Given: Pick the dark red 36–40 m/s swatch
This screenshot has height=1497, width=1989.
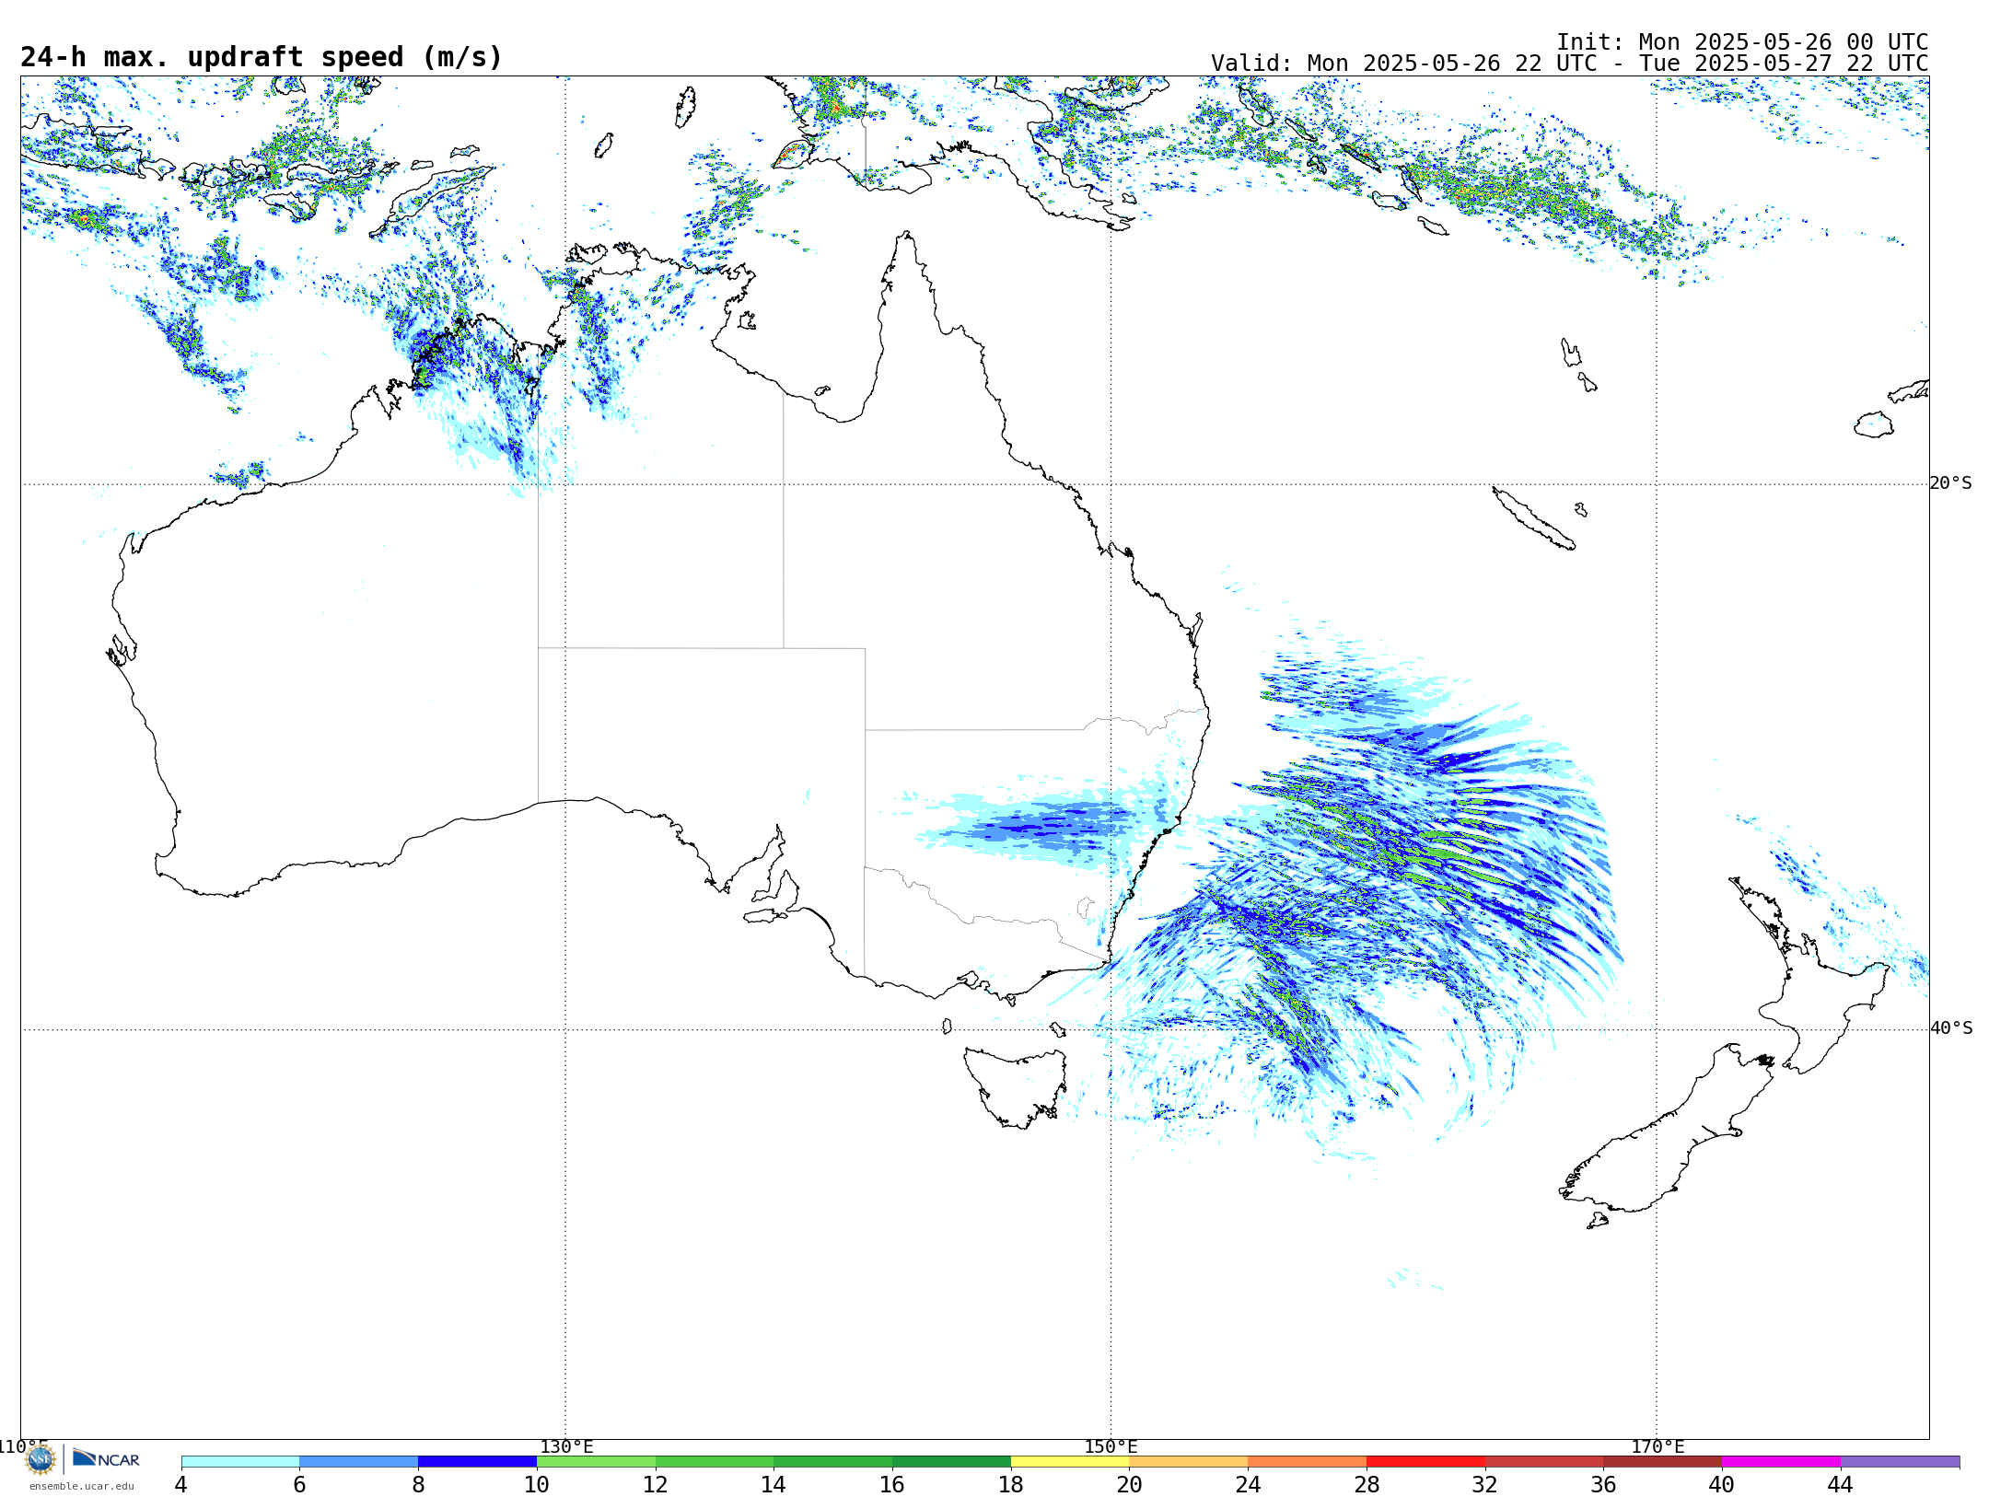Looking at the screenshot, I should tap(1663, 1462).
